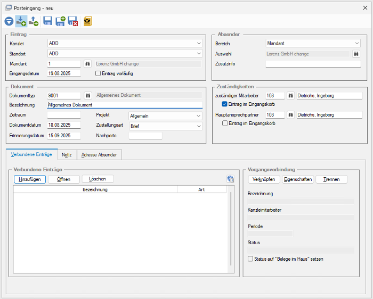The image size is (373, 299).
Task: Click the diskette icon with red X
Action: (x=73, y=21)
